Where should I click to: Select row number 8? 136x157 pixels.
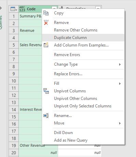14,66
